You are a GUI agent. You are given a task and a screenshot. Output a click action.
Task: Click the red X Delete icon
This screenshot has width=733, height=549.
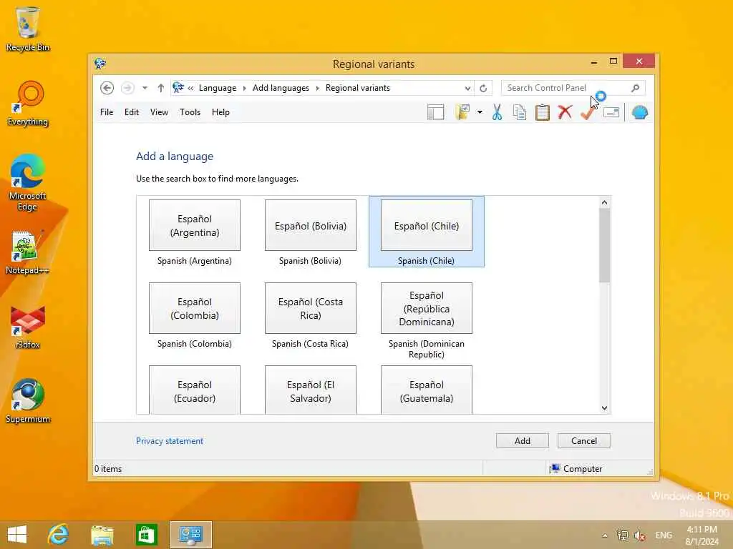pyautogui.click(x=565, y=112)
